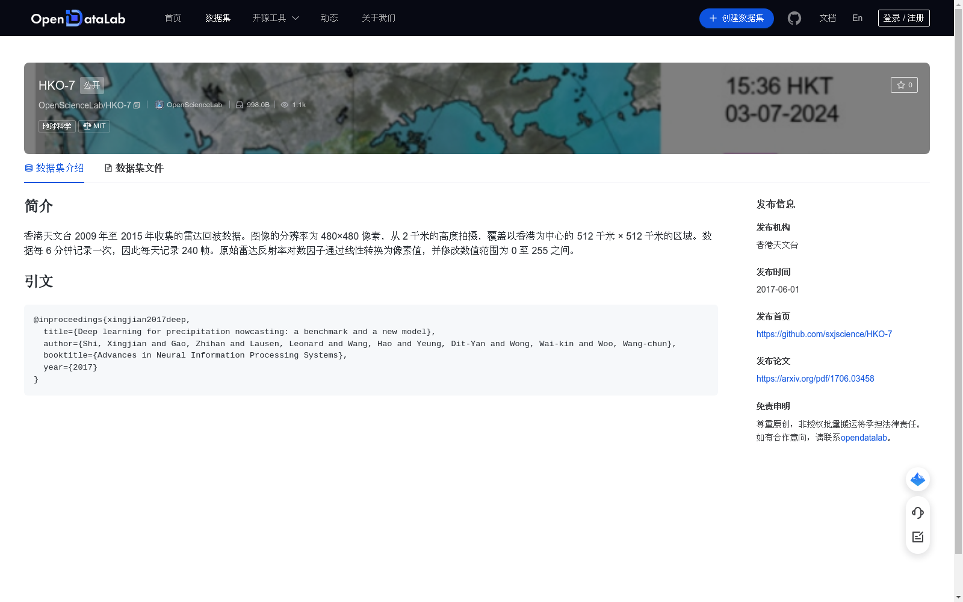The width and height of the screenshot is (963, 602).
Task: Expand the 开源工具 dropdown menu
Action: pos(276,18)
